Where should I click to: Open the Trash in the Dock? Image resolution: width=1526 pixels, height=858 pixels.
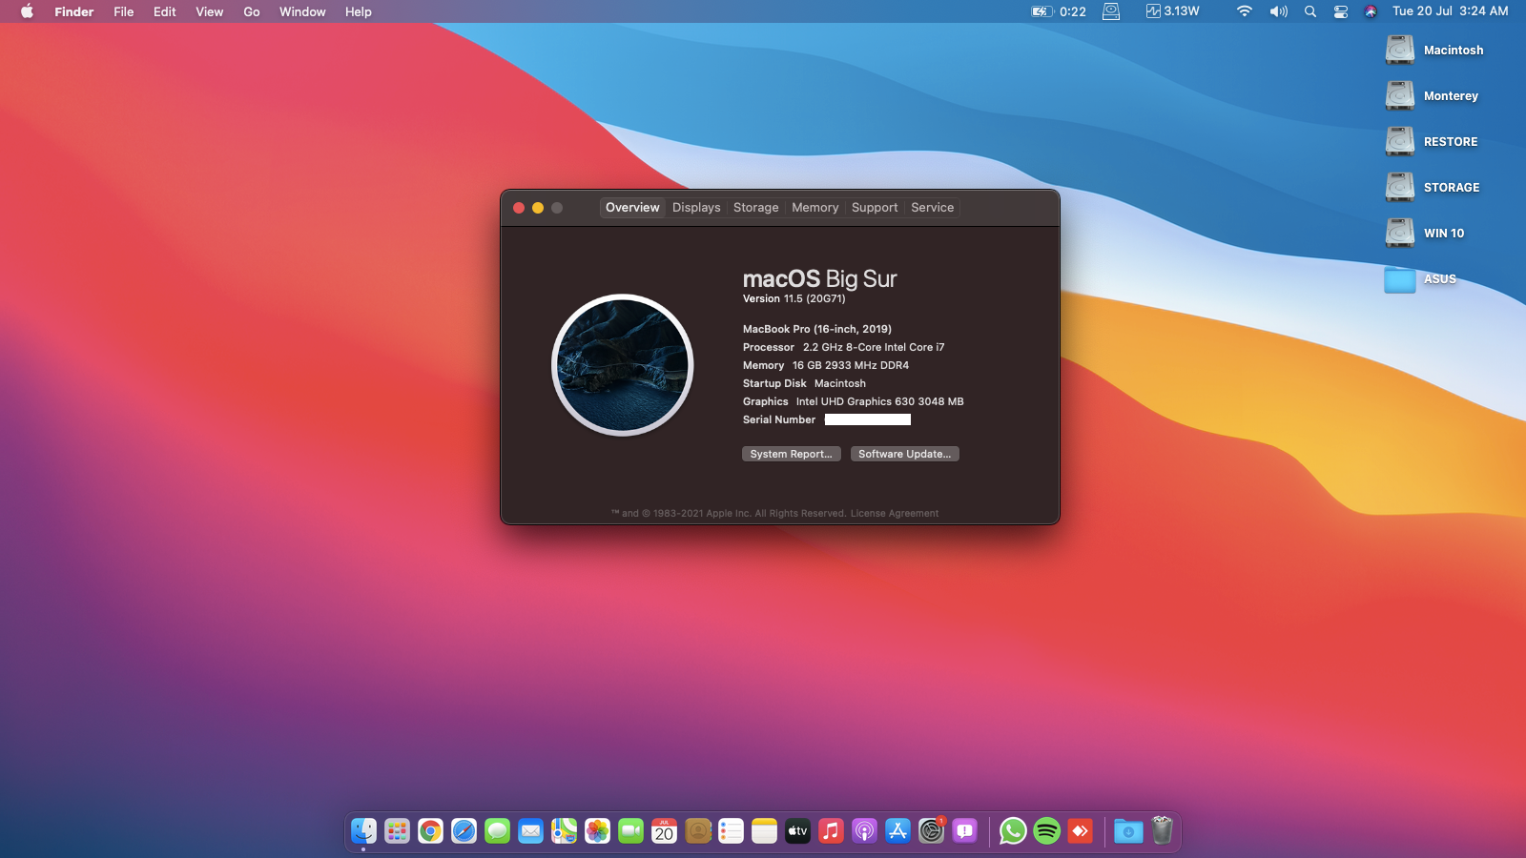[x=1162, y=831]
